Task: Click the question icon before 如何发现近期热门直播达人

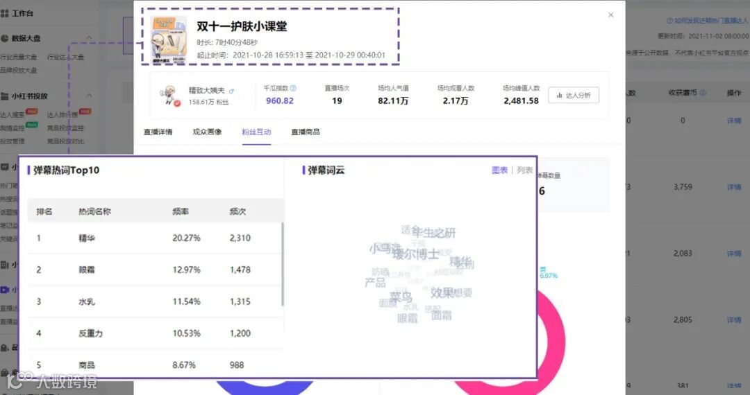Action: 669,21
